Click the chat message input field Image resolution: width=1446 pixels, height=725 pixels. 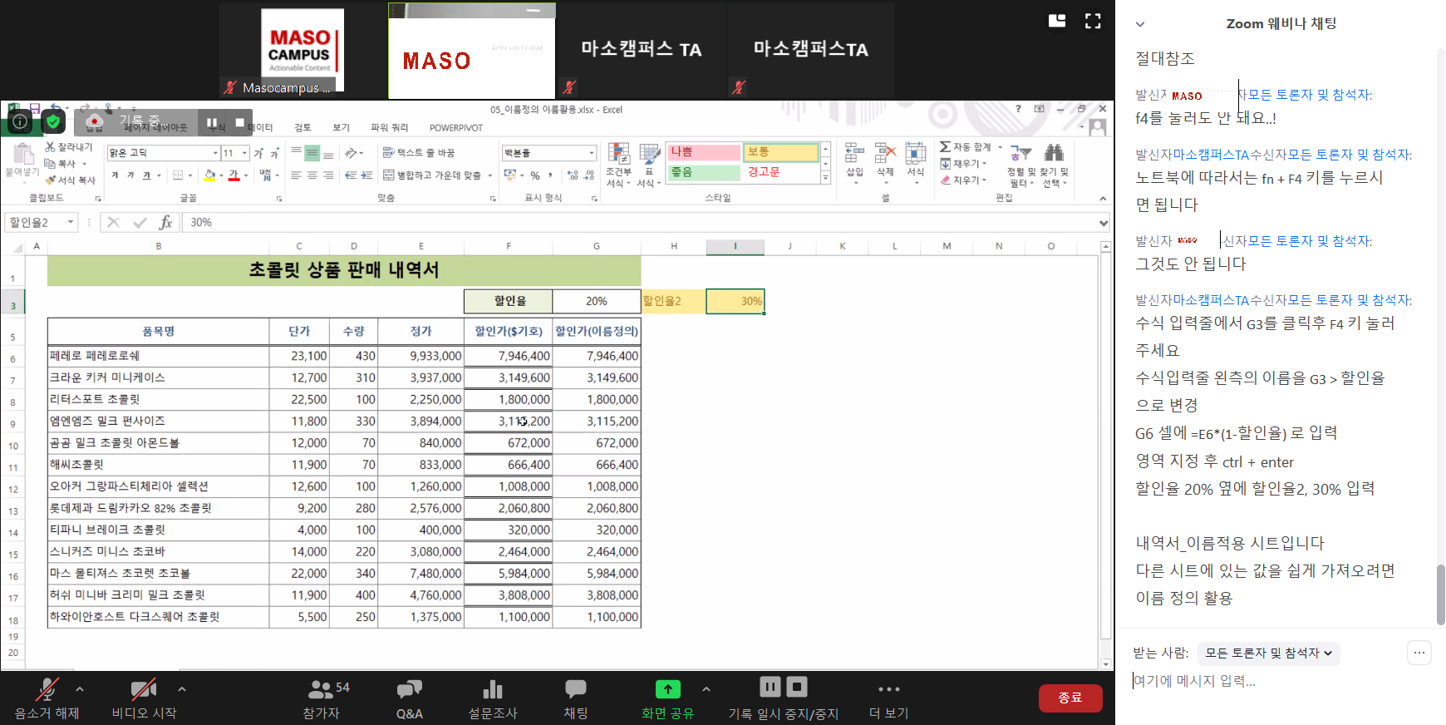click(x=1263, y=681)
